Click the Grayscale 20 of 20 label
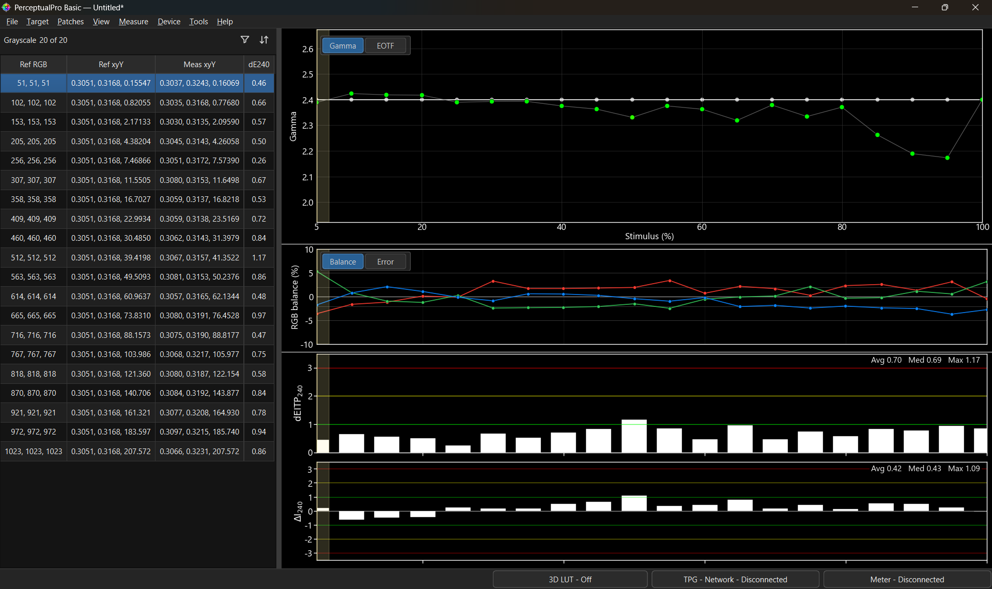The width and height of the screenshot is (992, 589). pyautogui.click(x=36, y=40)
